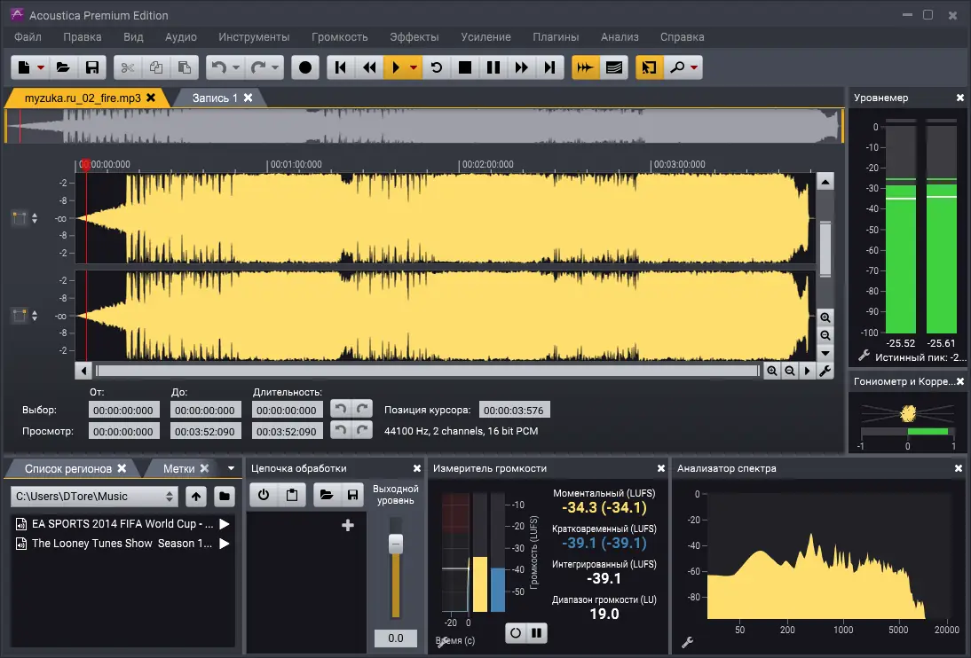Viewport: 971px width, 658px height.
Task: Open the New file dropdown arrow
Action: [x=41, y=67]
